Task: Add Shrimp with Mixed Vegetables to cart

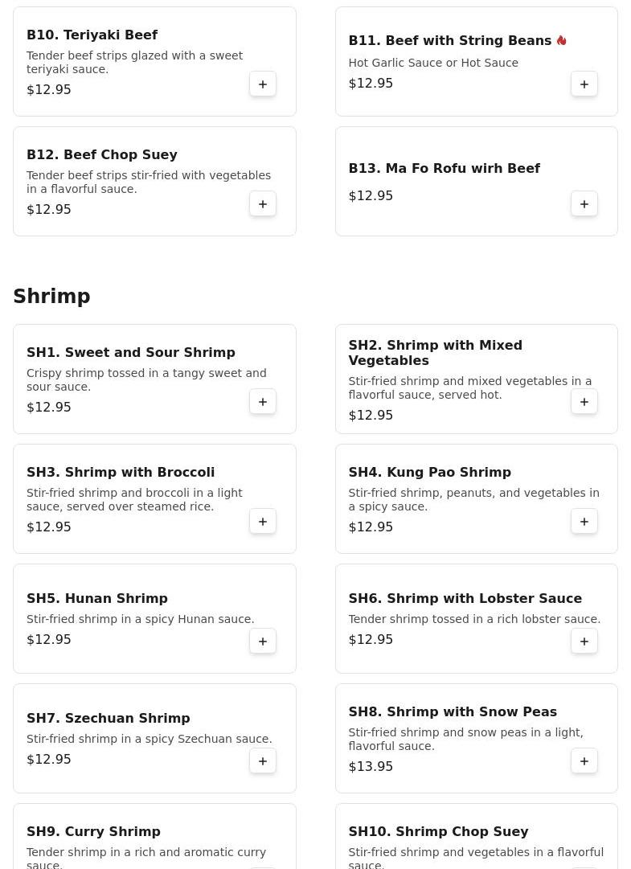Action: click(584, 402)
